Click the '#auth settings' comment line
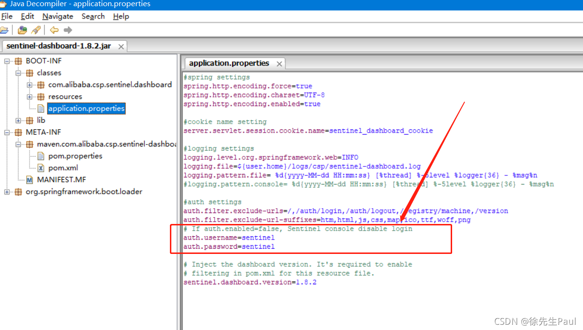The image size is (583, 330). (212, 202)
